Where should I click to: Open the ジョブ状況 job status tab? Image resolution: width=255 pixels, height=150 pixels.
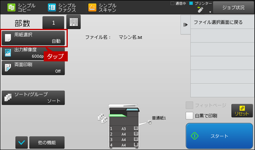pyautogui.click(x=233, y=8)
